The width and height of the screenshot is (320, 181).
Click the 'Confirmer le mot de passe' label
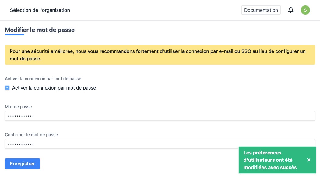click(31, 135)
